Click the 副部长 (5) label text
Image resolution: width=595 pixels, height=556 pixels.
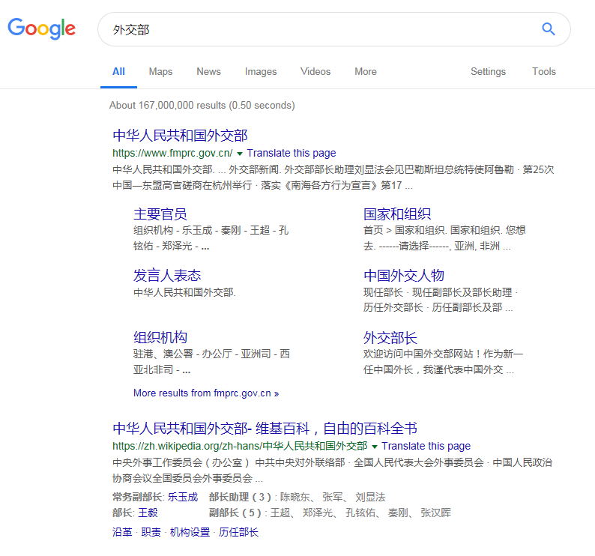point(235,513)
